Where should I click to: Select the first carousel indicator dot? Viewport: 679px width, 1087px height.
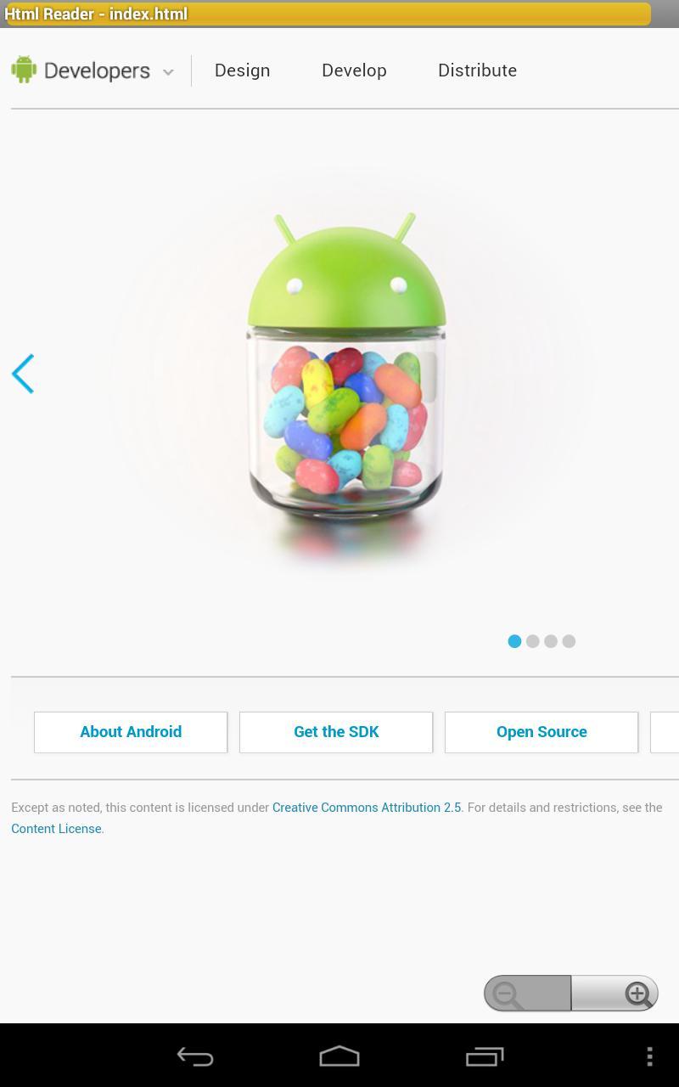(514, 641)
